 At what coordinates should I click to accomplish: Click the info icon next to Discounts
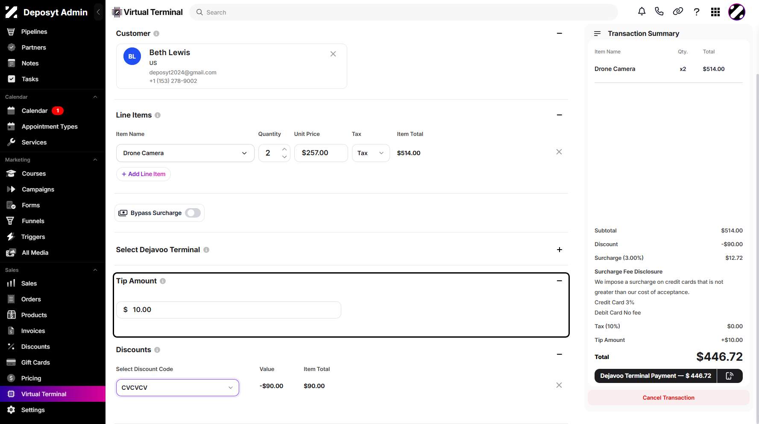pos(157,350)
